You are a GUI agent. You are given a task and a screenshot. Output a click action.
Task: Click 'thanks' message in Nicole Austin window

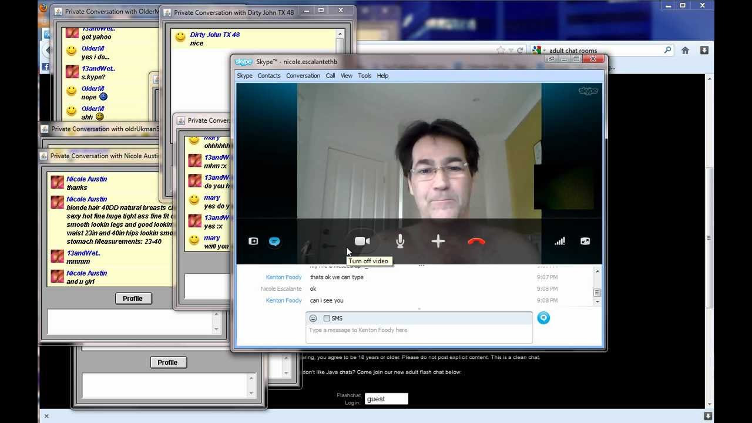click(x=77, y=188)
